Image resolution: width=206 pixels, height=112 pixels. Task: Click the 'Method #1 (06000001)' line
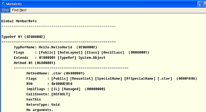tap(35, 63)
